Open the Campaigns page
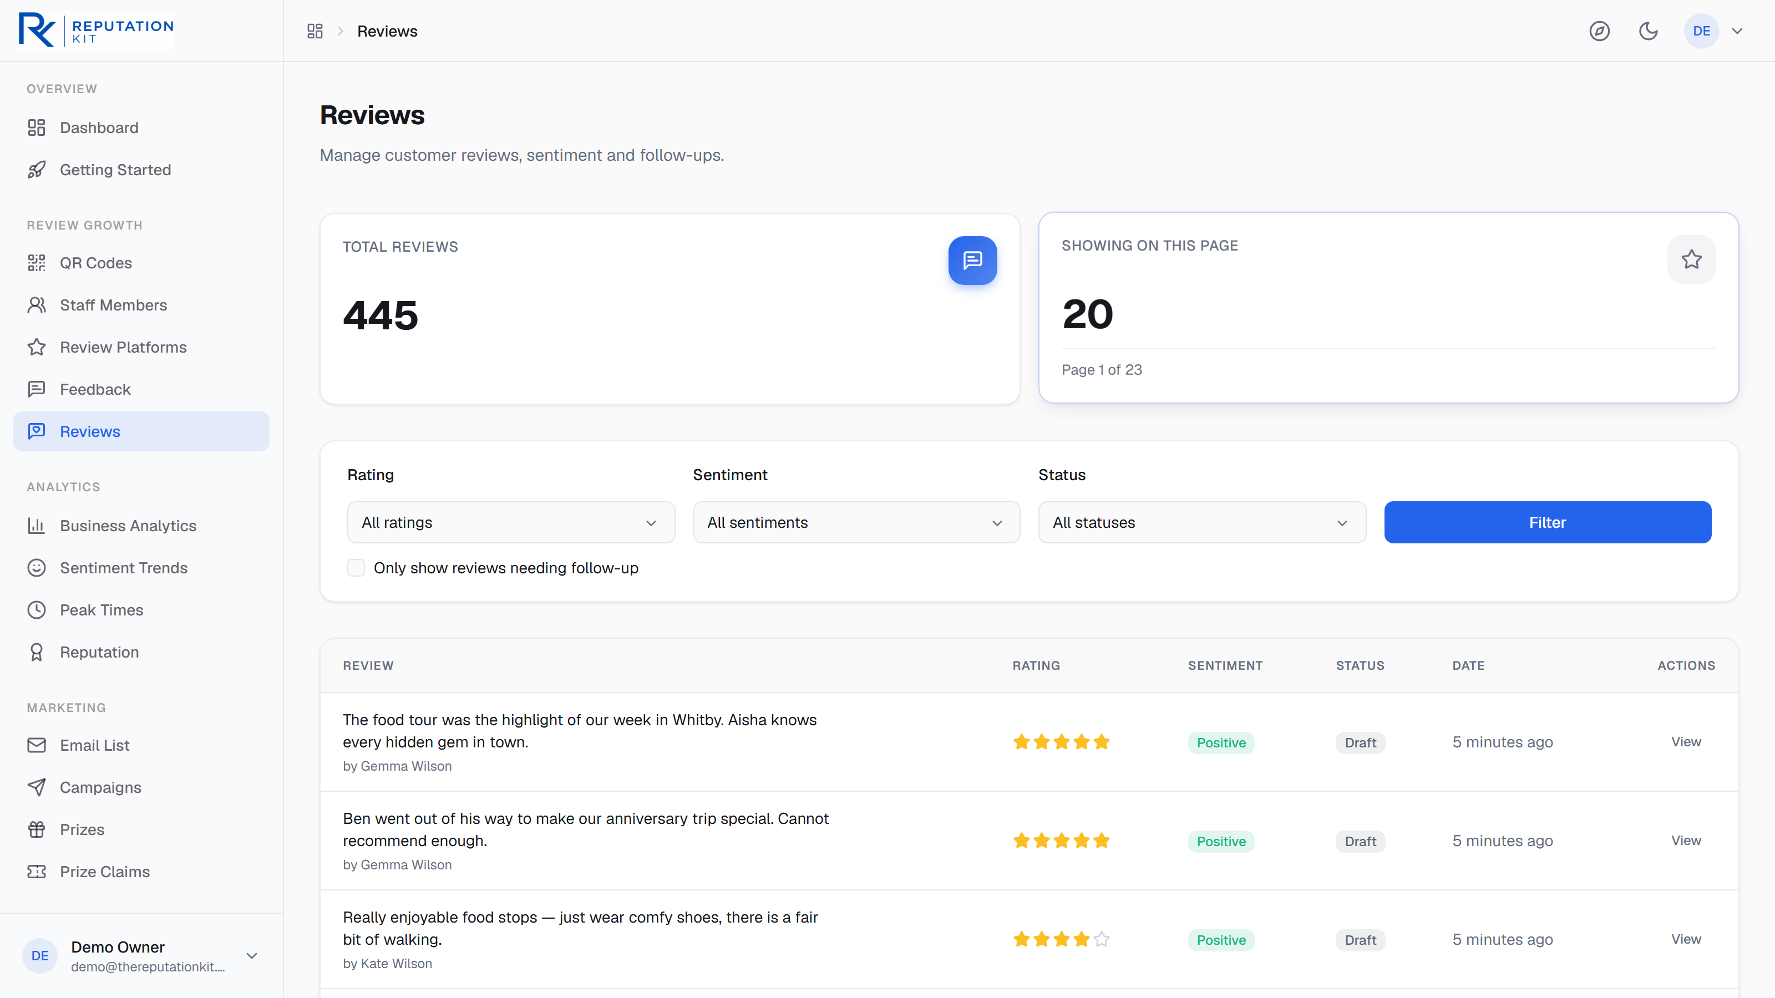The height and width of the screenshot is (998, 1775). [141, 787]
